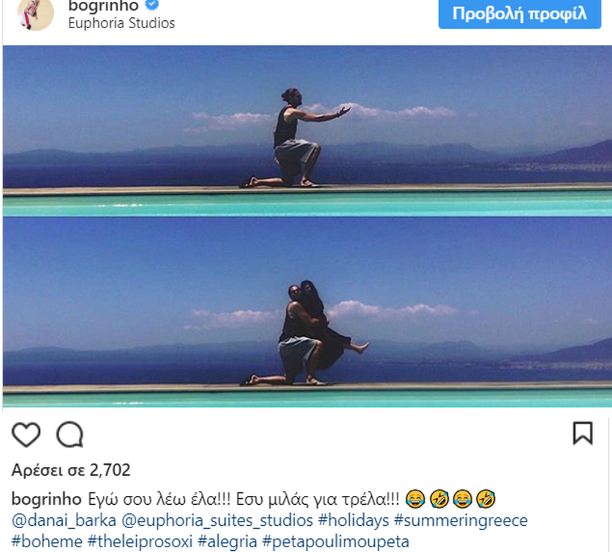Open the bogrinho profile picture avatar

point(35,14)
